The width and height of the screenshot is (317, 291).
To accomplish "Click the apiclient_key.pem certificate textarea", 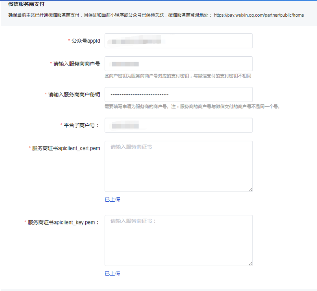I will click(x=178, y=240).
